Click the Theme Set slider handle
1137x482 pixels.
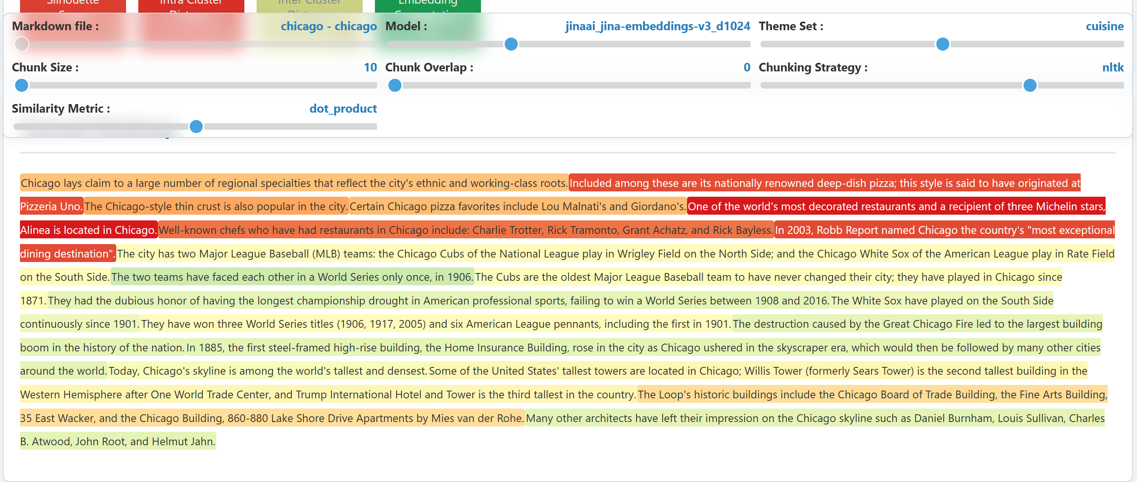pos(942,44)
